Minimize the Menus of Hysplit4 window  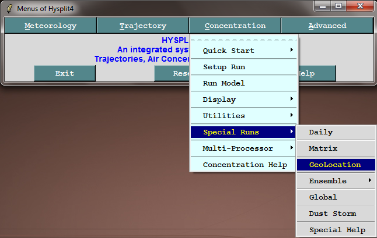323,6
